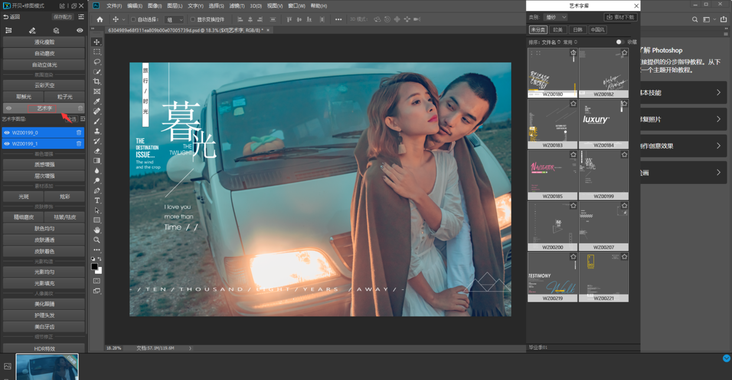Select the Lasso tool in the toolbar

tap(97, 62)
